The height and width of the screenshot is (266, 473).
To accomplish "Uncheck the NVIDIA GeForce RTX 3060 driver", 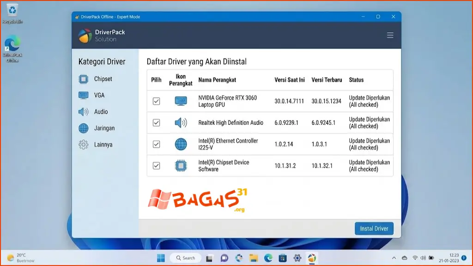I will [156, 101].
